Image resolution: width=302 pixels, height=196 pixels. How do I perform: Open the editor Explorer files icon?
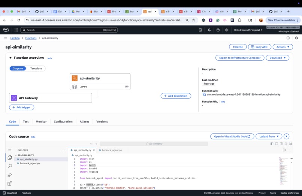(x=10, y=158)
